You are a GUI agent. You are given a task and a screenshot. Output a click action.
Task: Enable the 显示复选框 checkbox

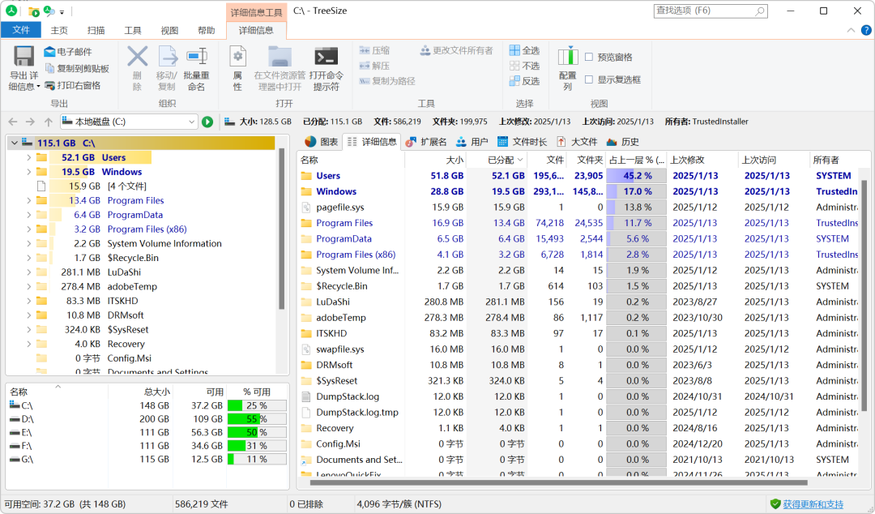tap(589, 79)
